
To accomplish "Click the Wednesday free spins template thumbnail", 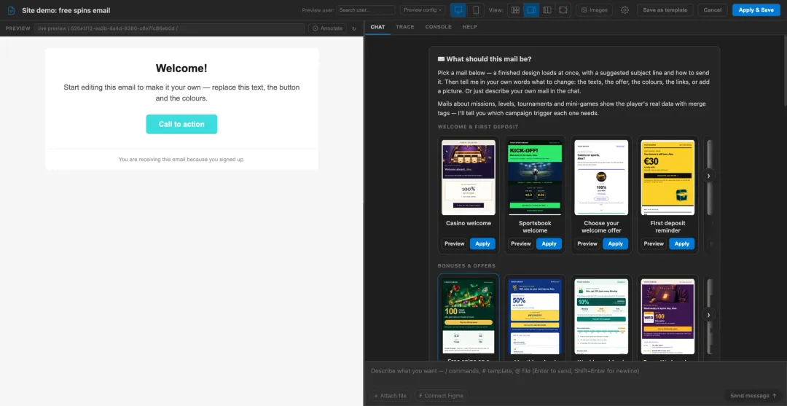I will [667, 316].
